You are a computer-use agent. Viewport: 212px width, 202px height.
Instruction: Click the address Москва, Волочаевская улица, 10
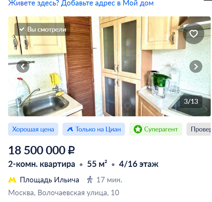(64, 193)
